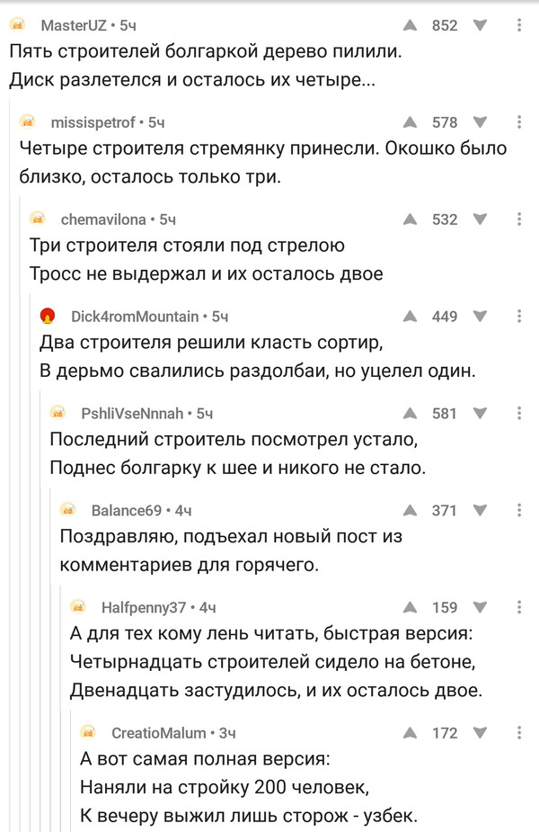
Task: Upvote CreatioMalum's comment
Action: 410,734
